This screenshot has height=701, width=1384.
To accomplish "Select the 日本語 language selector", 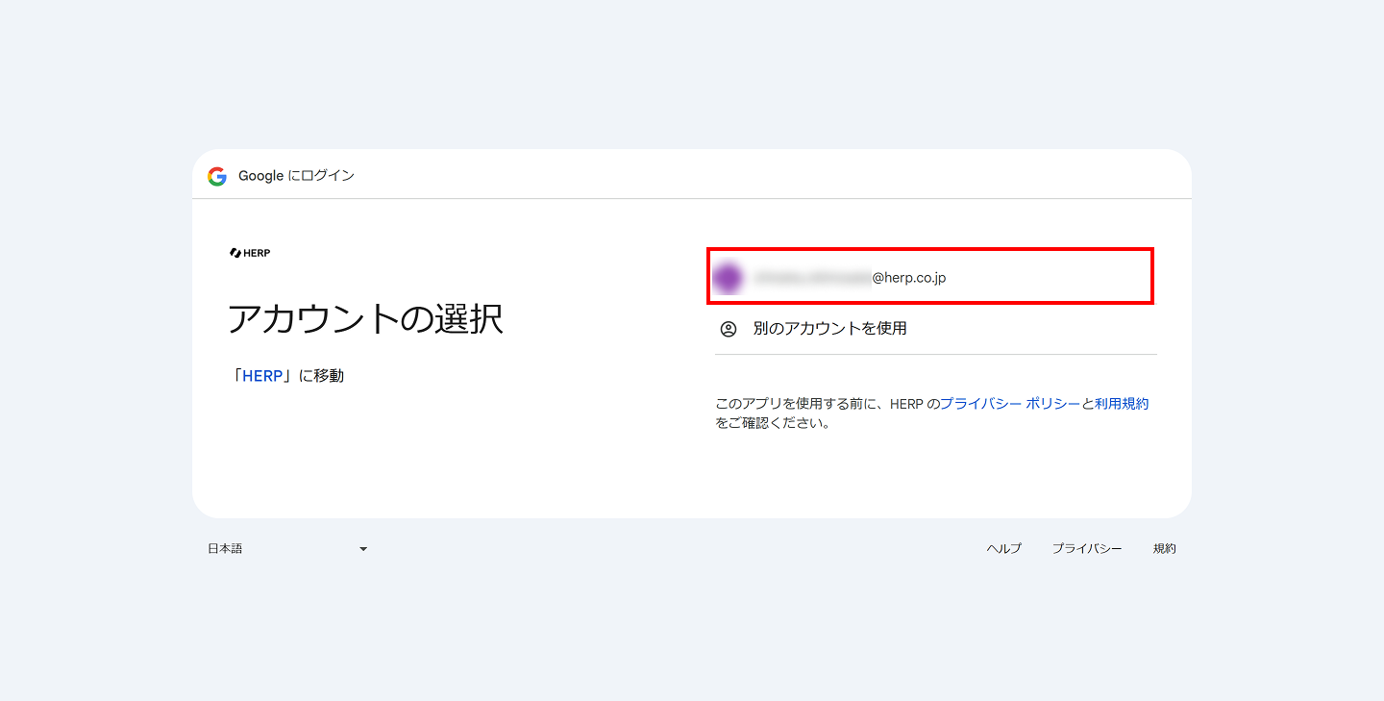I will click(x=288, y=549).
